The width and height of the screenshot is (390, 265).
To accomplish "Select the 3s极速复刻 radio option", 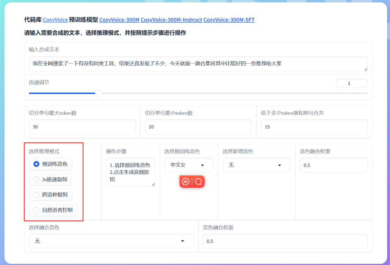I will click(50, 180).
